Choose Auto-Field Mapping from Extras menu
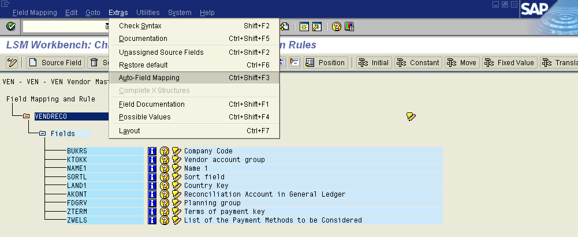Viewport: 578px width, 237px height. [x=149, y=78]
